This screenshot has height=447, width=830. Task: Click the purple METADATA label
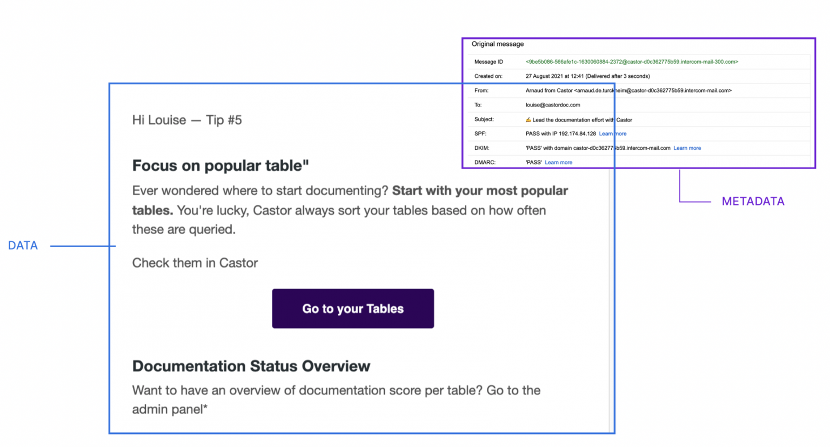[x=753, y=202]
